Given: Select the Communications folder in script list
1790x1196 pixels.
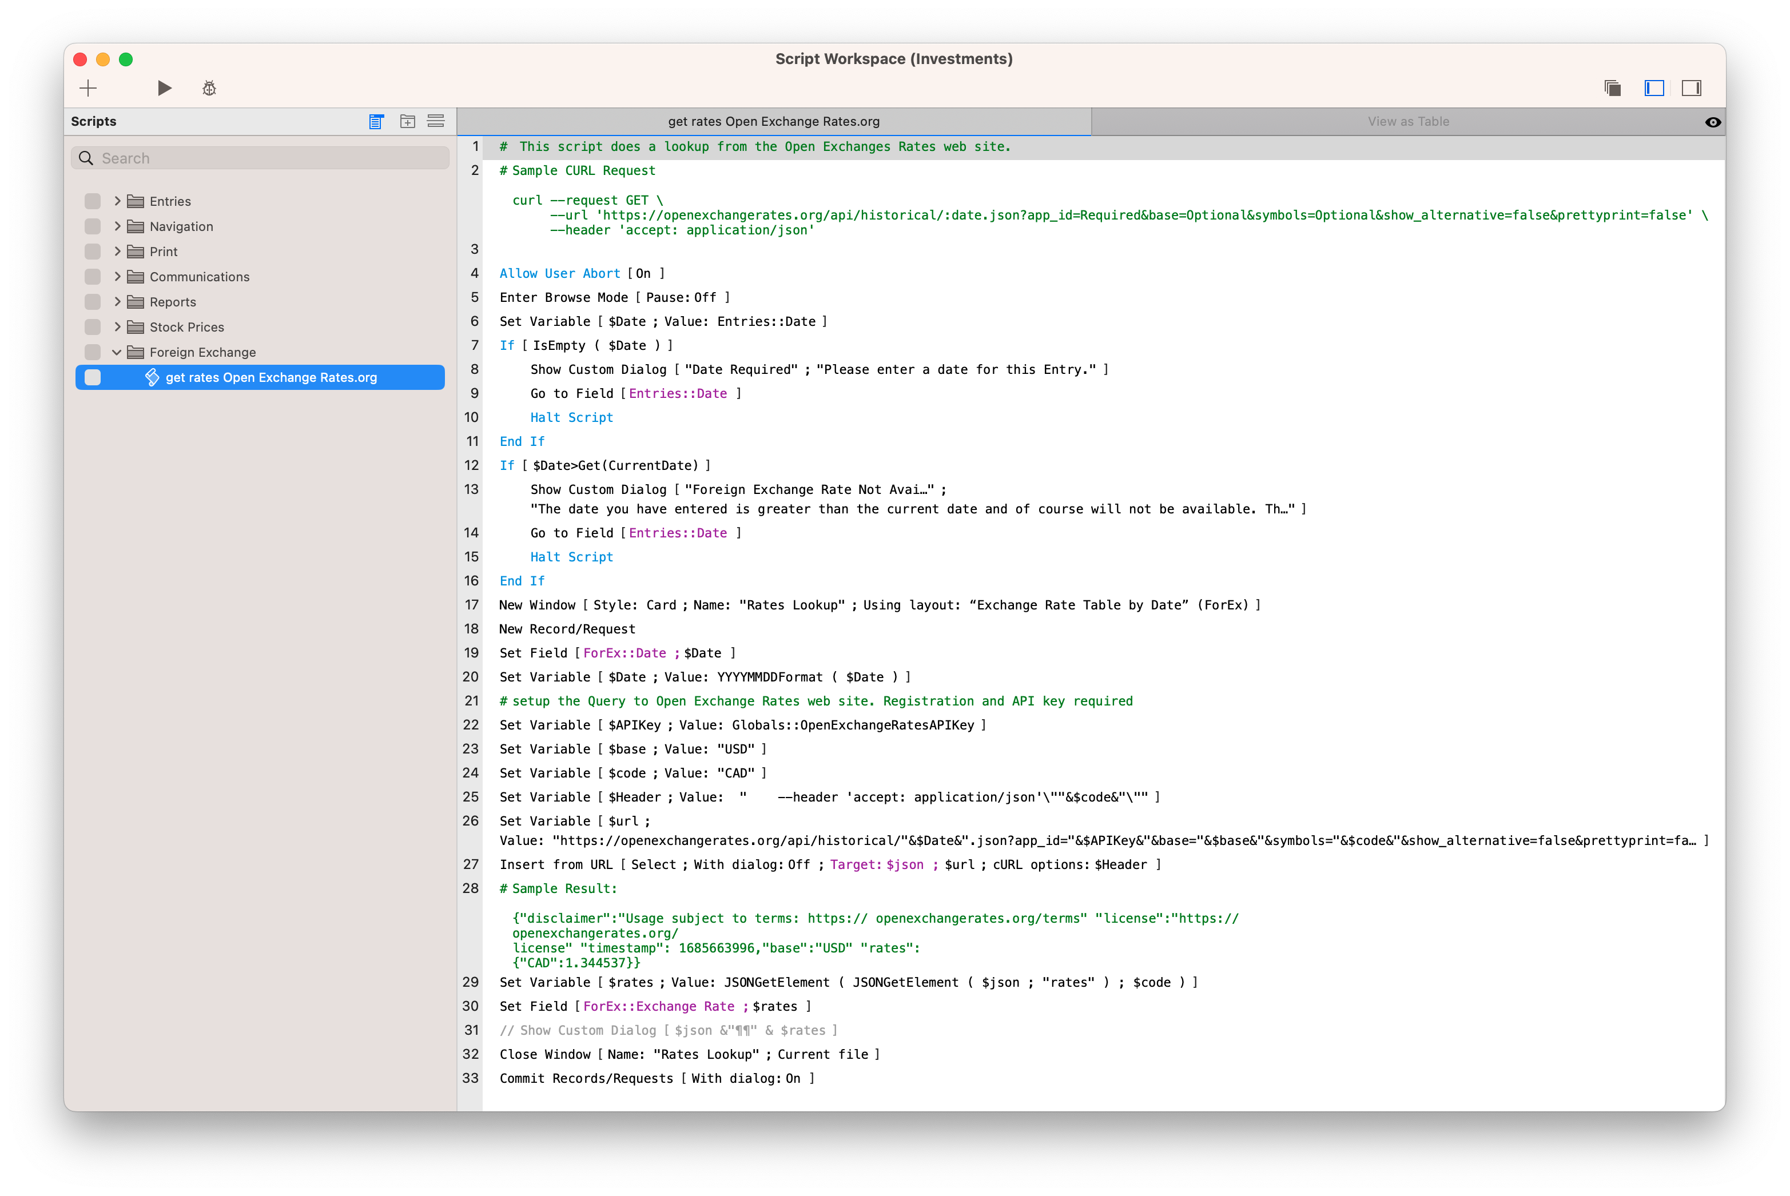Looking at the screenshot, I should coord(199,277).
